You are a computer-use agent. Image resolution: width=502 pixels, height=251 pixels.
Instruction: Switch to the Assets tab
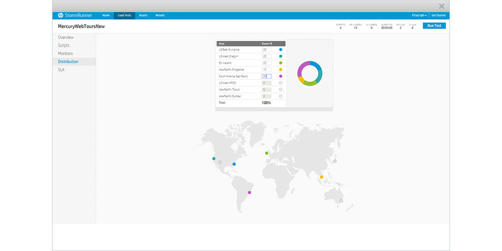143,15
